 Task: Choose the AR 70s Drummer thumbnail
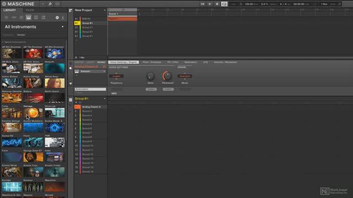click(33, 54)
